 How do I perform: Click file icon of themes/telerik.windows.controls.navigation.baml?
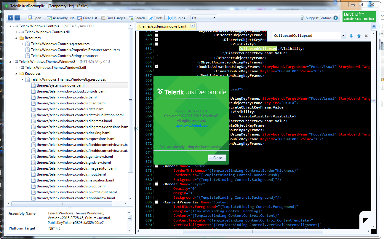pyautogui.click(x=33, y=180)
